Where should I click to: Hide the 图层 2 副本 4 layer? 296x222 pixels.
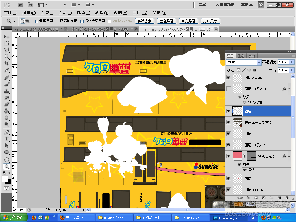tap(229, 77)
